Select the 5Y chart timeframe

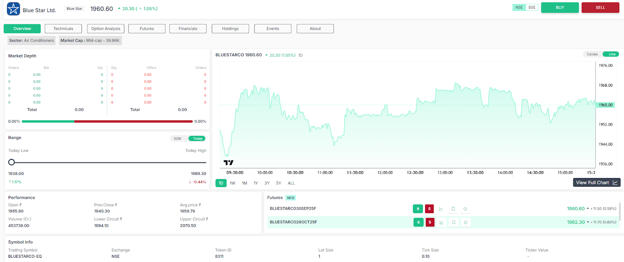(278, 183)
